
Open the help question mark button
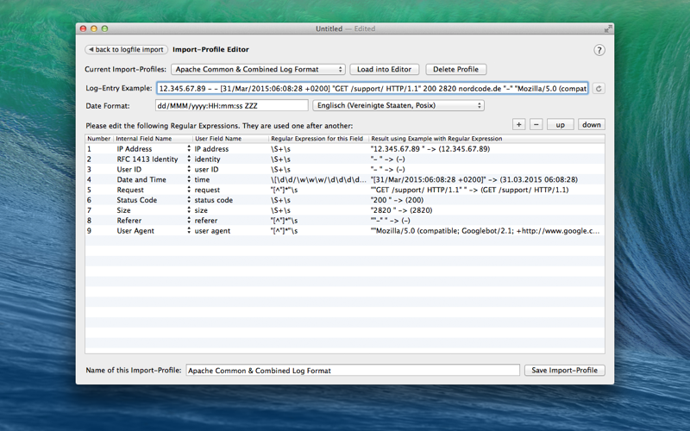tap(599, 50)
